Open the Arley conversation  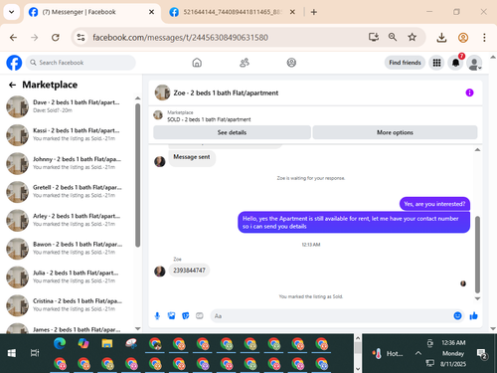(67, 220)
